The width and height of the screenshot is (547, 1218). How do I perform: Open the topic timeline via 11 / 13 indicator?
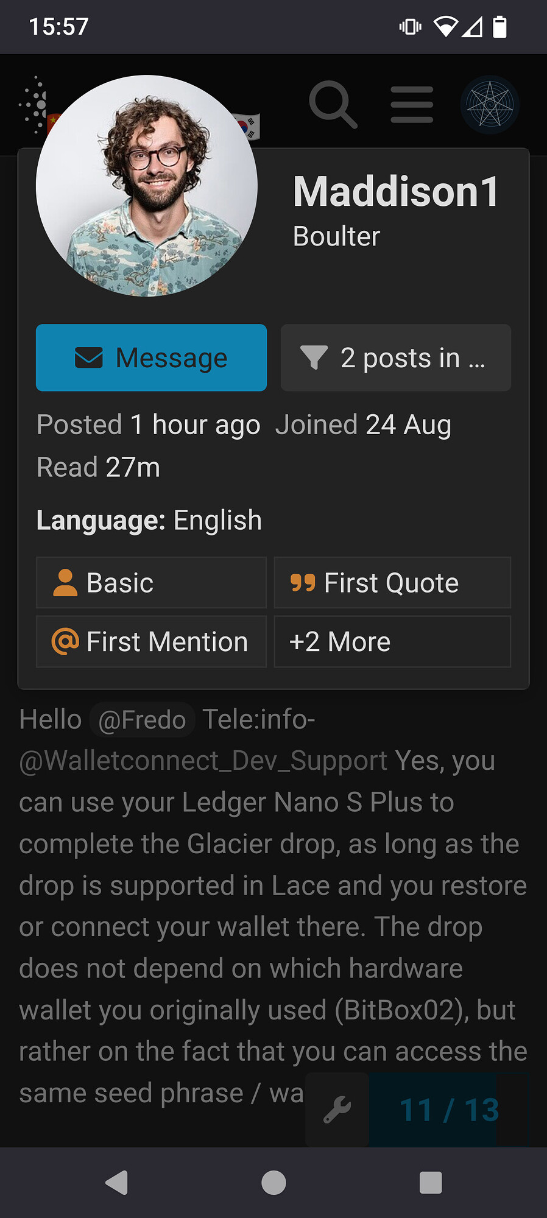pos(450,1110)
